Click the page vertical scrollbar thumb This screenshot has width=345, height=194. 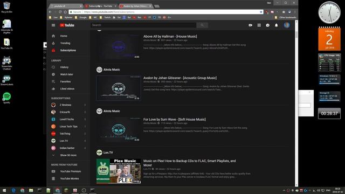[x=296, y=34]
